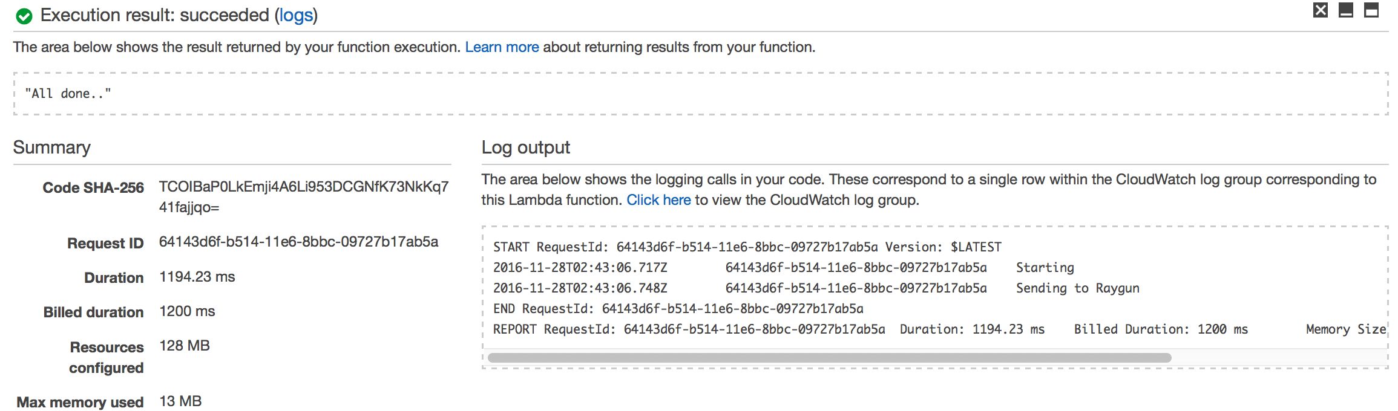This screenshot has height=411, width=1398.
Task: Click the START RequestId log line
Action: coord(747,247)
